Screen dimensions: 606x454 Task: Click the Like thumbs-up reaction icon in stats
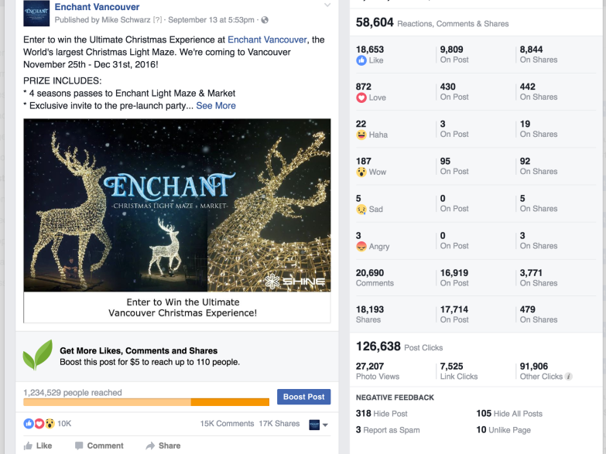click(361, 60)
